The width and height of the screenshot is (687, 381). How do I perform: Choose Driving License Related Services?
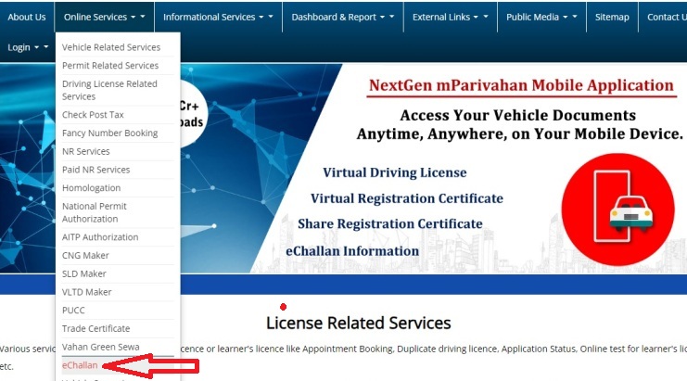(109, 90)
